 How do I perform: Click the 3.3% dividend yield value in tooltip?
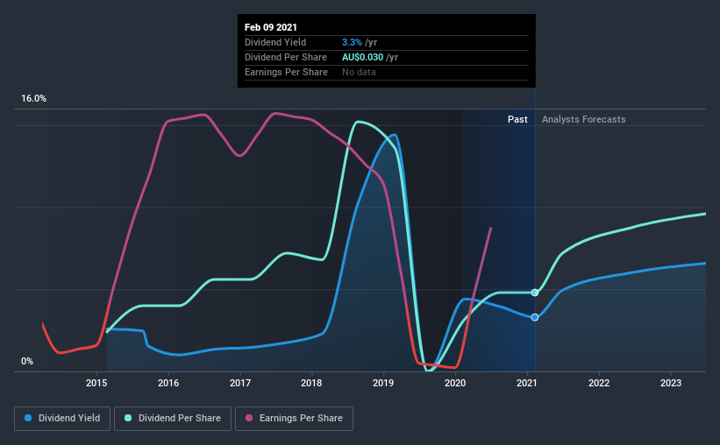[x=352, y=42]
